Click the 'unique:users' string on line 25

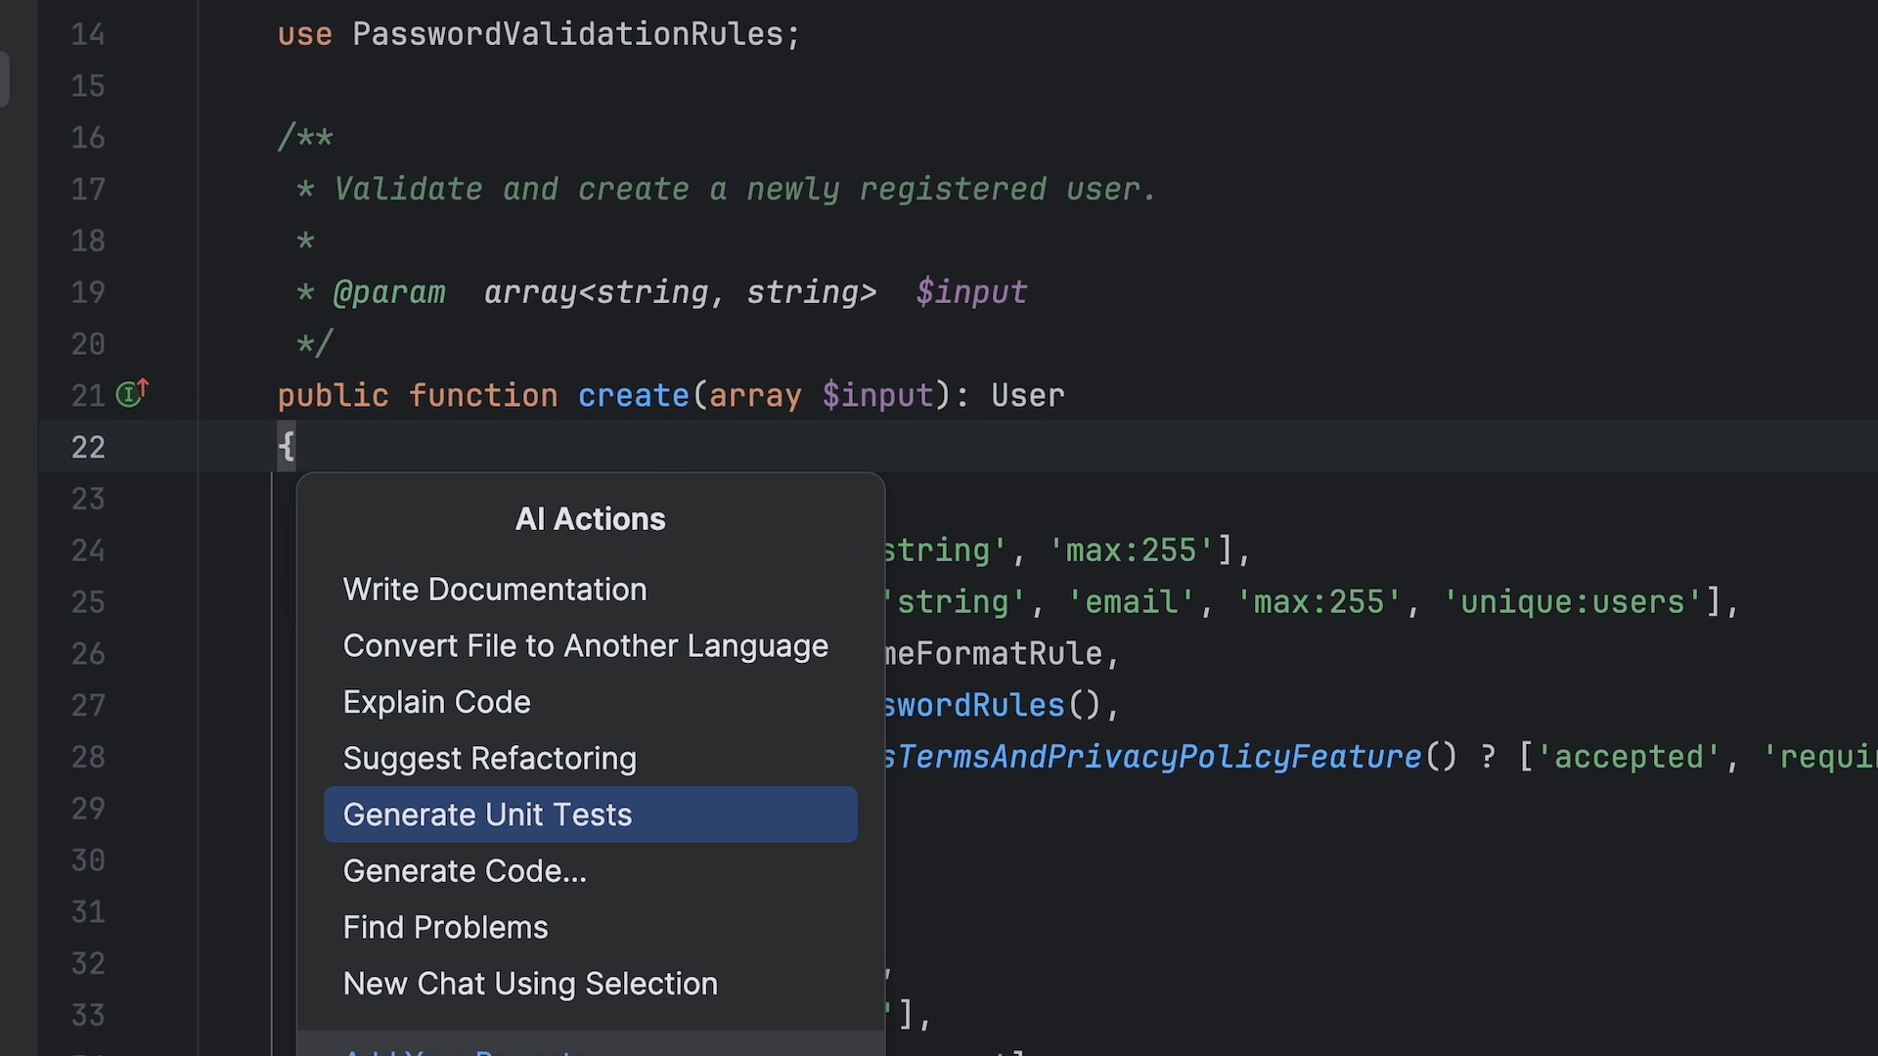click(x=1572, y=601)
